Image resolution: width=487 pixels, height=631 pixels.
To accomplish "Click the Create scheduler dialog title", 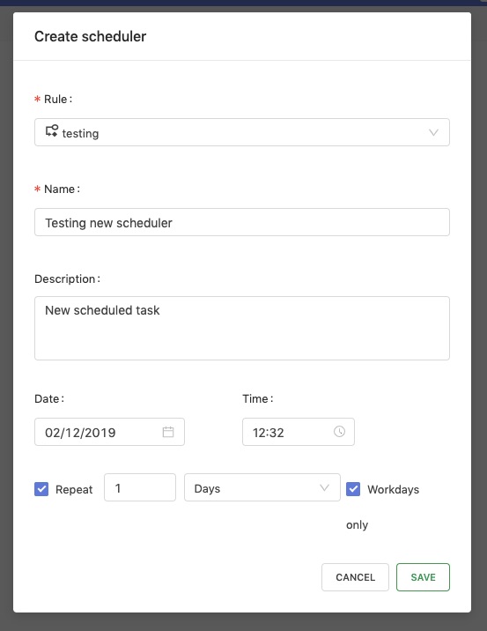I will 91,37.
